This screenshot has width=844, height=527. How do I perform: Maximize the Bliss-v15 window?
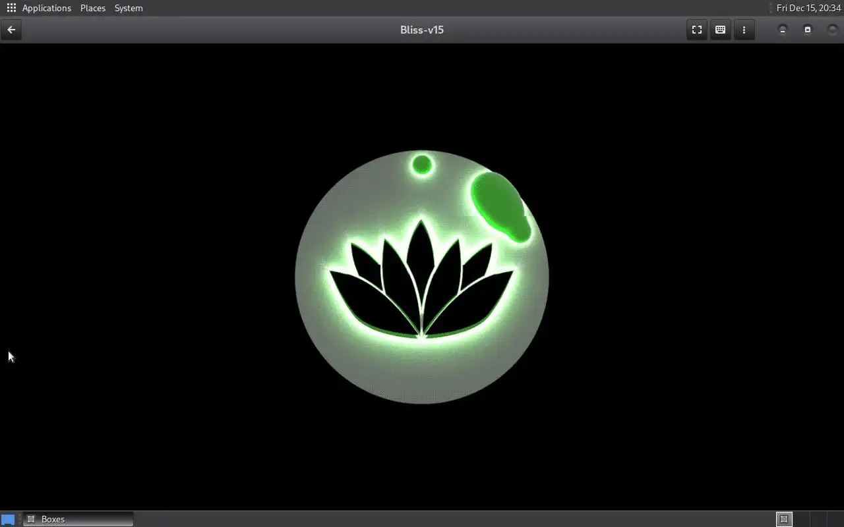click(807, 30)
